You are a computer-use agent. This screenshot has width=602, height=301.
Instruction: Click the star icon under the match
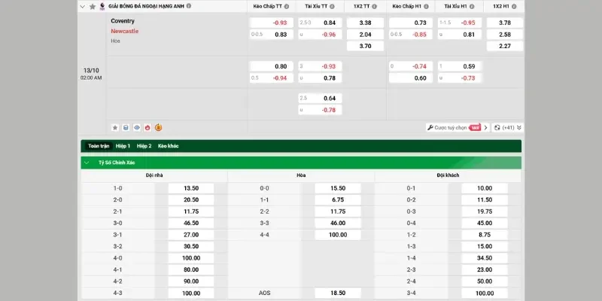click(x=115, y=127)
